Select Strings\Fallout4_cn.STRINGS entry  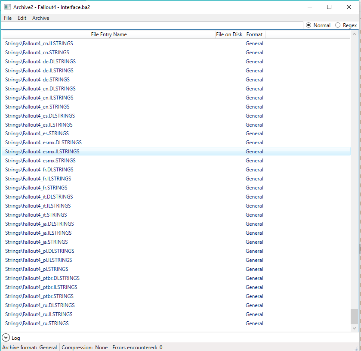point(176,52)
